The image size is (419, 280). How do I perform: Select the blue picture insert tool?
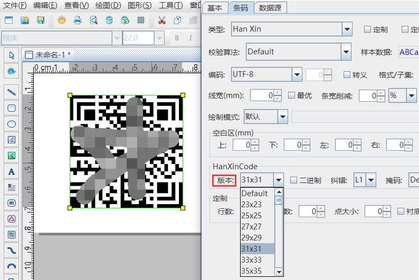(x=12, y=140)
